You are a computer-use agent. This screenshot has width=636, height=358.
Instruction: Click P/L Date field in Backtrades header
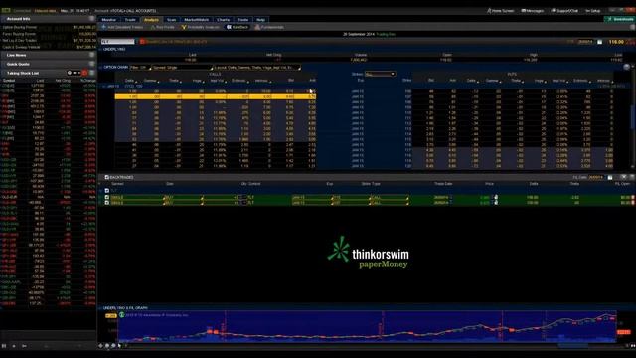pos(596,177)
